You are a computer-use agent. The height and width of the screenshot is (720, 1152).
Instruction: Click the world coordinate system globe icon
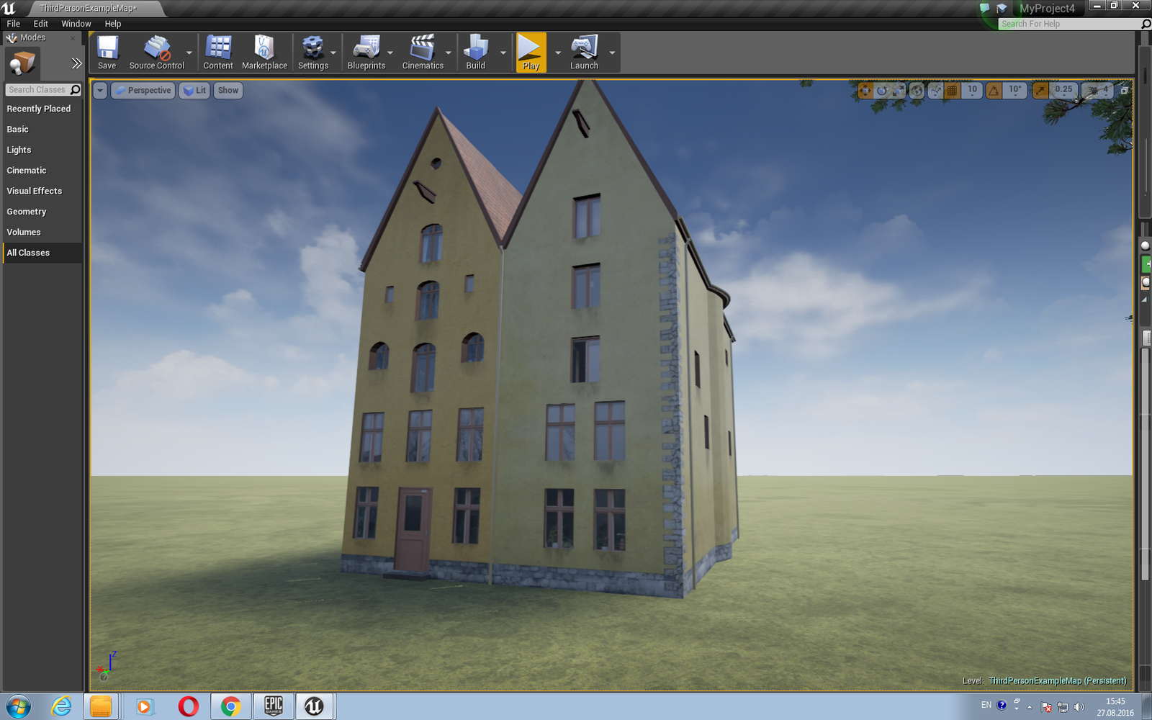pos(917,91)
